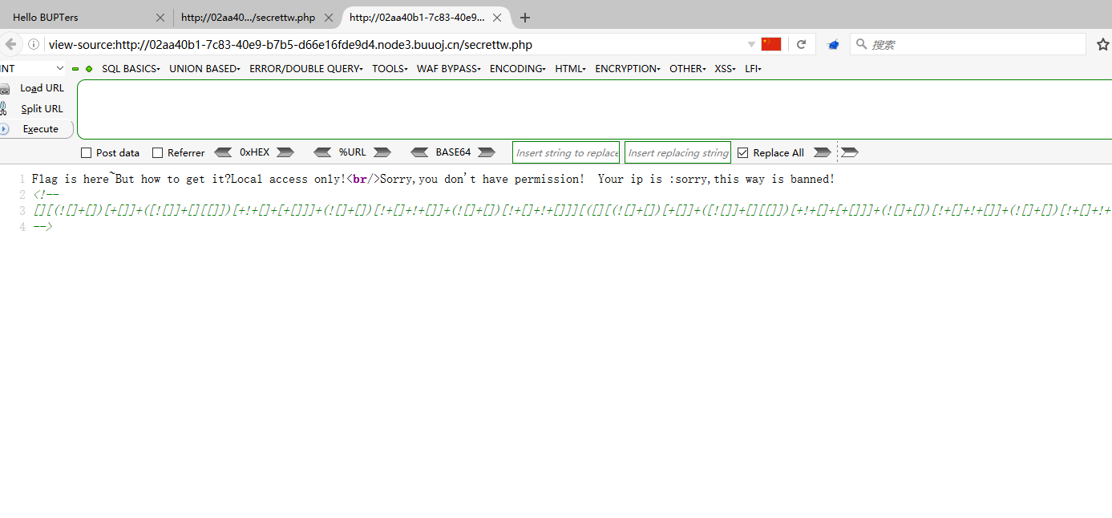The width and height of the screenshot is (1112, 518).
Task: Enable the Referrer checkbox
Action: click(158, 153)
